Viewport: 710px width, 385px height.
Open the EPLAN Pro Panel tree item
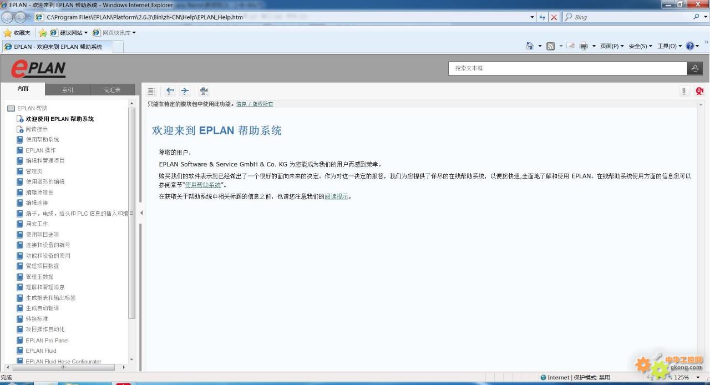[47, 340]
